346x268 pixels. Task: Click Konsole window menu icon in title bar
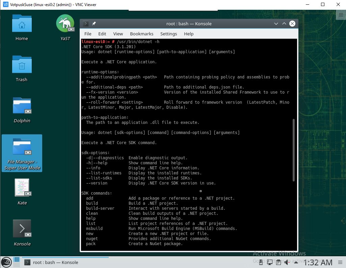(86, 24)
